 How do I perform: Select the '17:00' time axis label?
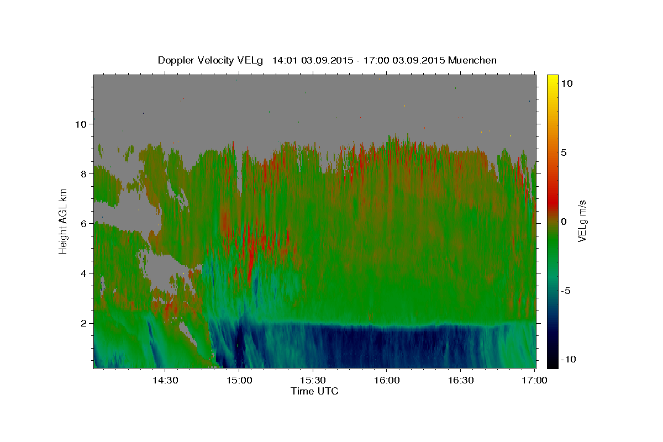point(535,380)
